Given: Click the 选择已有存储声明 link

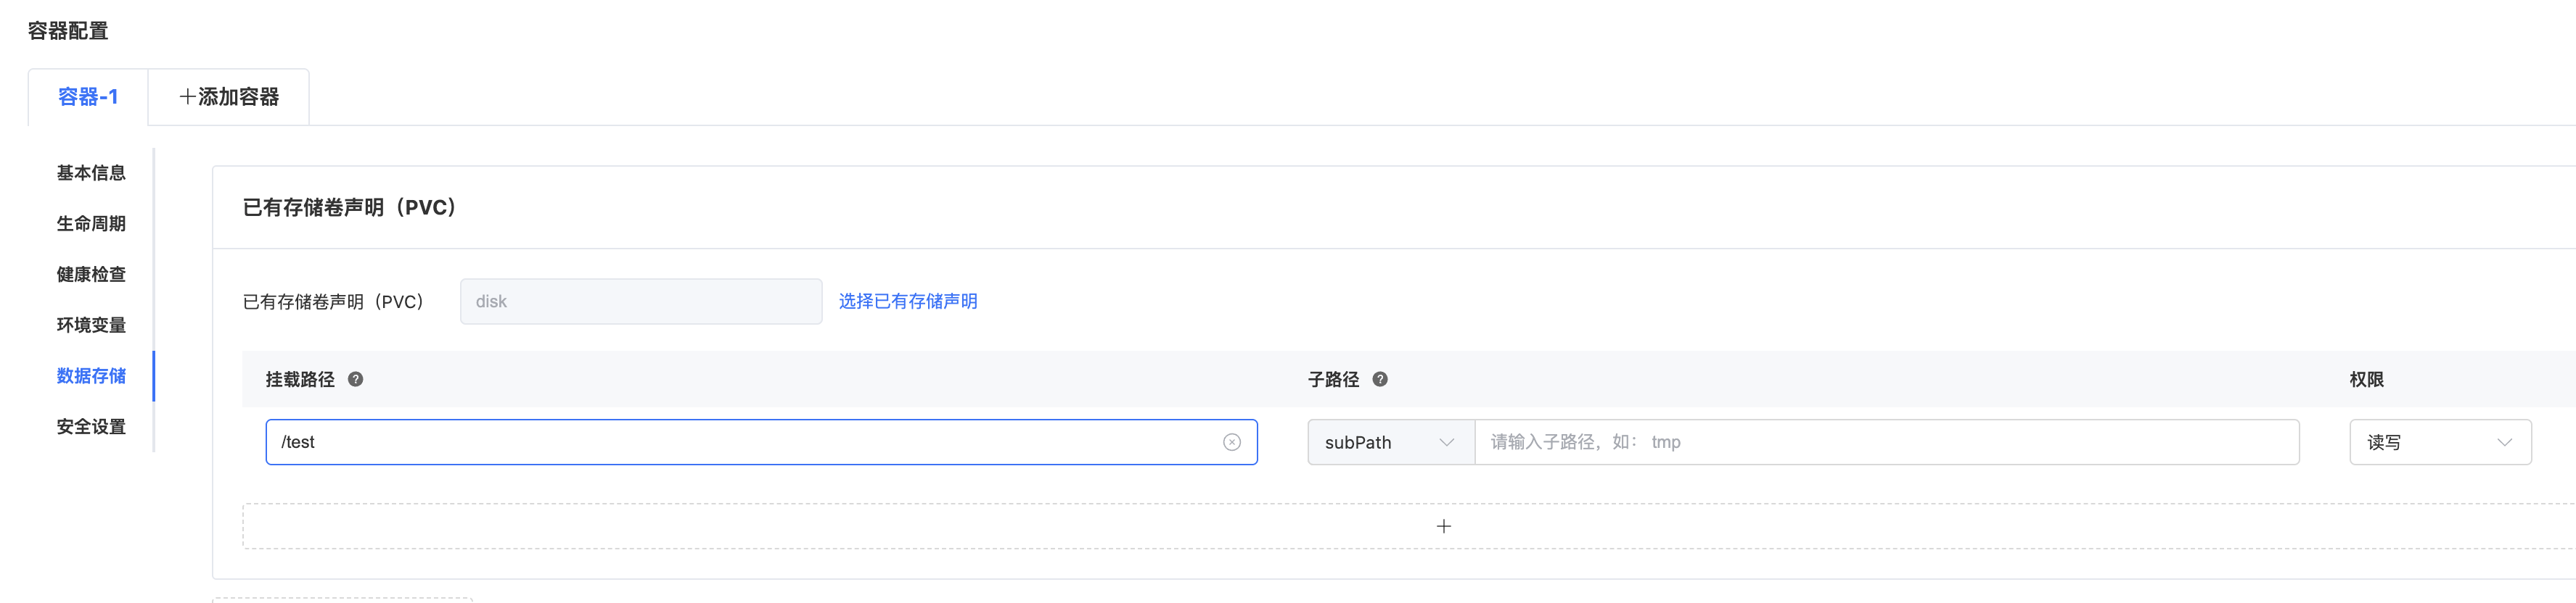Looking at the screenshot, I should 907,301.
